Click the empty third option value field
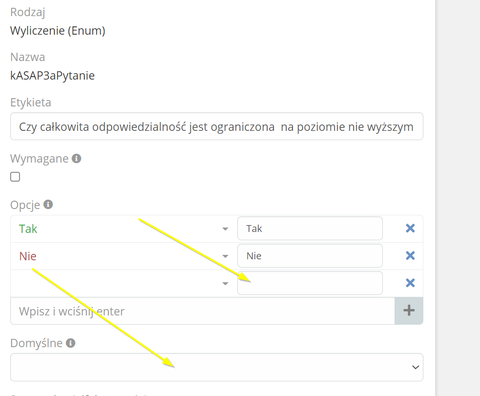480x396 pixels. point(310,283)
